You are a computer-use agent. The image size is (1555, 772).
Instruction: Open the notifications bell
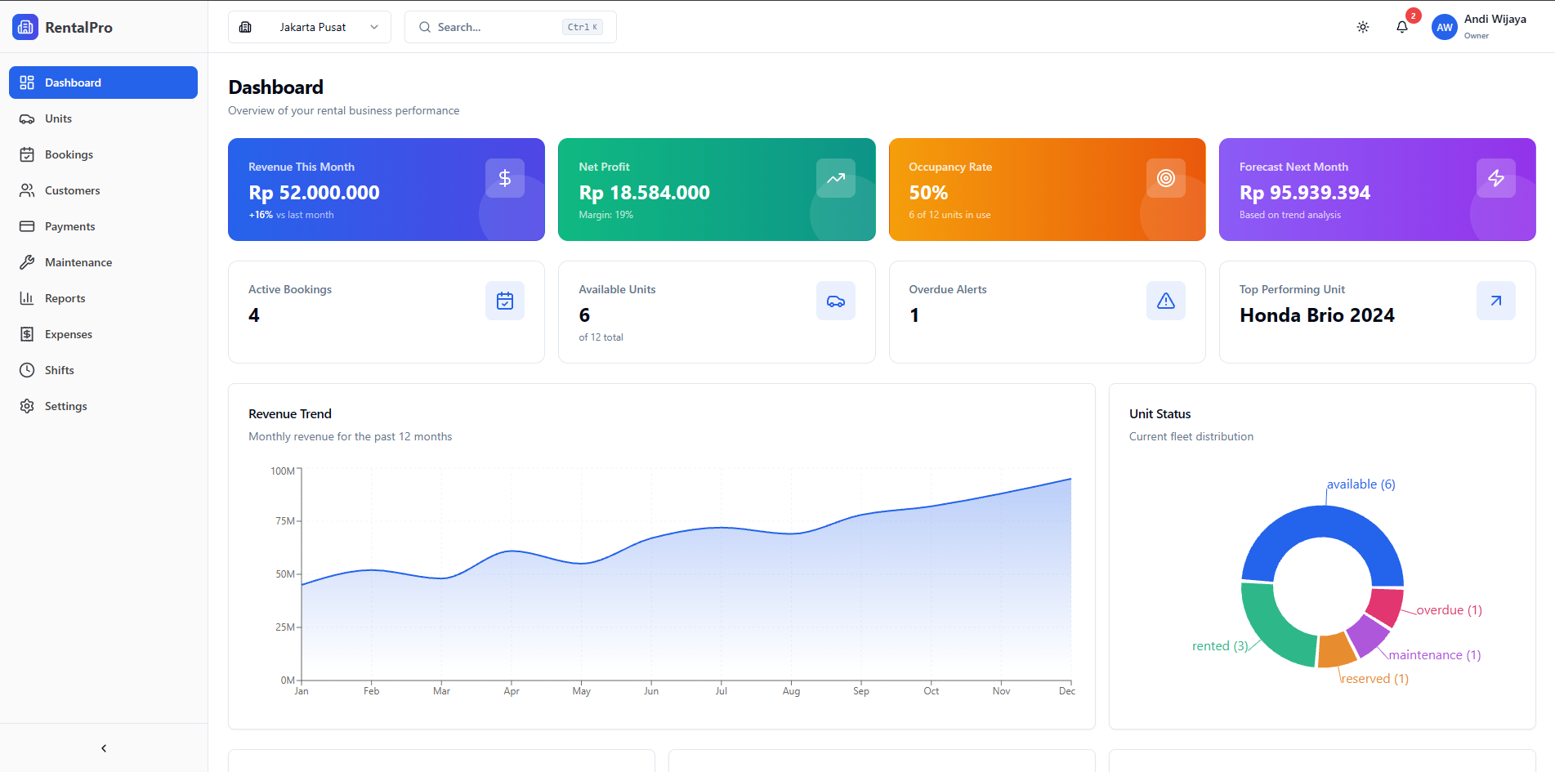pos(1402,27)
